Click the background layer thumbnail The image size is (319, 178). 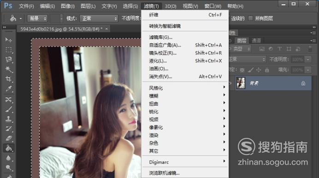point(241,83)
